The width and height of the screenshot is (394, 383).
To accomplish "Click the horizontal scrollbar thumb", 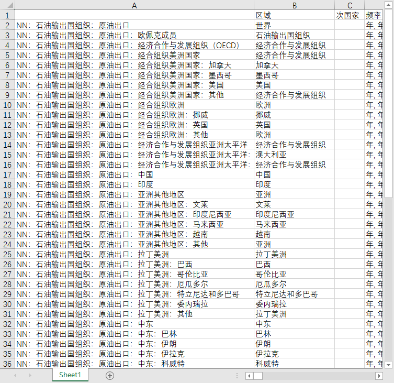I will tap(257, 376).
